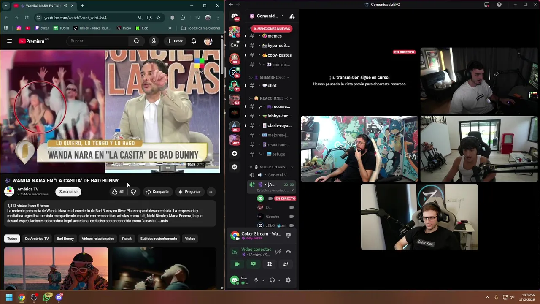Open Discord inbox icon in title bar
The image size is (540, 304).
coord(487,5)
